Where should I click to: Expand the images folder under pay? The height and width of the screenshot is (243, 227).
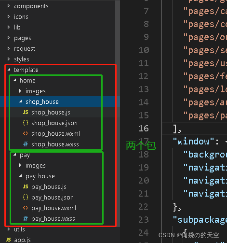(x=20, y=165)
